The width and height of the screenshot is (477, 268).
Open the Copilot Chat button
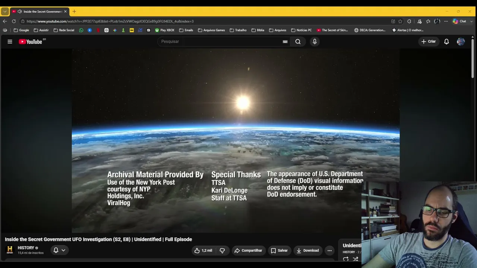[x=459, y=21]
